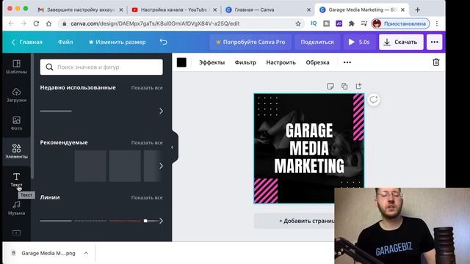Viewport: 470px width, 264px height.
Task: Select the Элементы sidebar tab
Action: (x=16, y=151)
